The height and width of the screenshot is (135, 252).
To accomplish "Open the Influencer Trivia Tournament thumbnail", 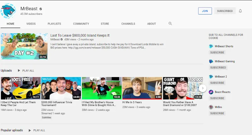I will click(61, 88).
